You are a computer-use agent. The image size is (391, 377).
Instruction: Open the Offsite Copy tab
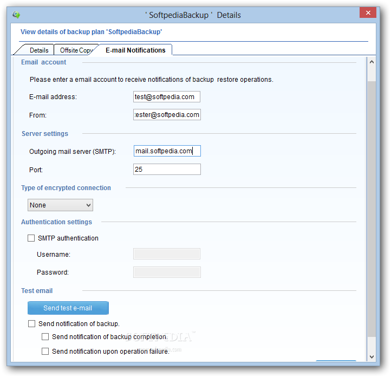coord(76,50)
